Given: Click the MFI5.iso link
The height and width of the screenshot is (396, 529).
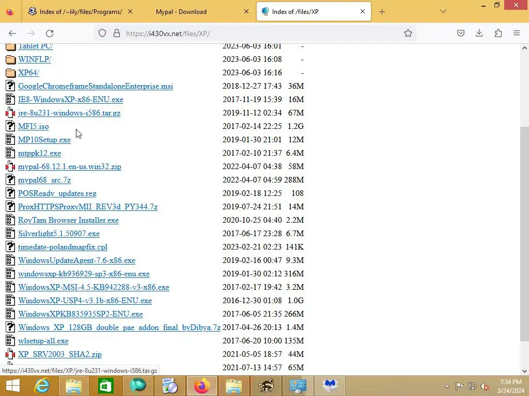Looking at the screenshot, I should tap(34, 127).
